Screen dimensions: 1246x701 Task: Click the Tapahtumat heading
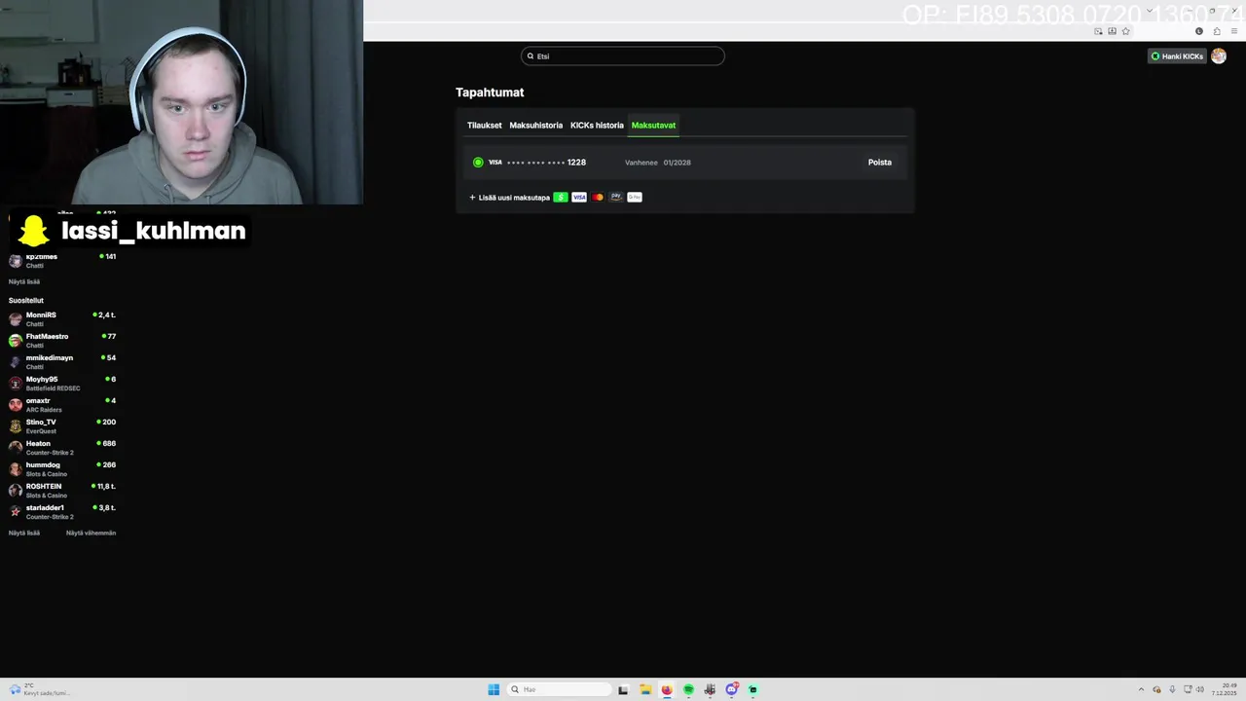[x=490, y=92]
